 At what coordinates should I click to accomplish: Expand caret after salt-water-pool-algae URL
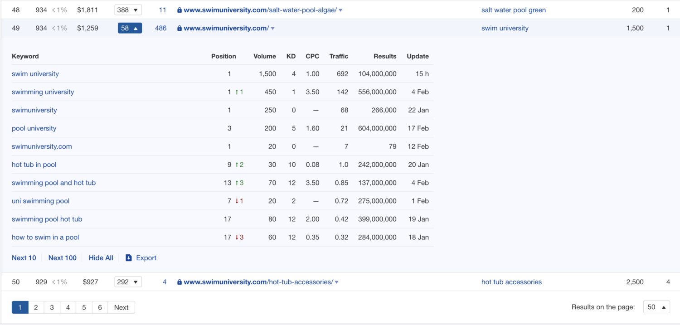(x=340, y=10)
